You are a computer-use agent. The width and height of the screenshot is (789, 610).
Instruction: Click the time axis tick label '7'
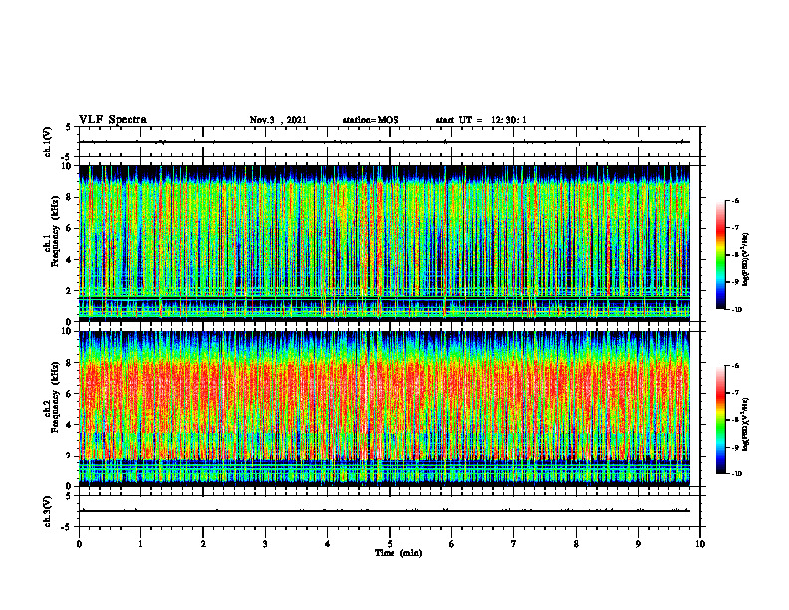coord(514,544)
